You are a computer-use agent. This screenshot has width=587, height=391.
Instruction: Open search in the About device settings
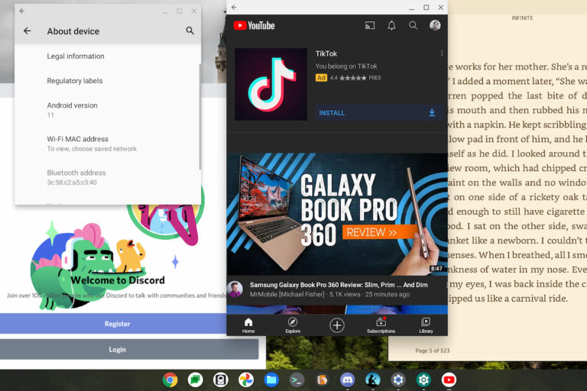coord(190,31)
